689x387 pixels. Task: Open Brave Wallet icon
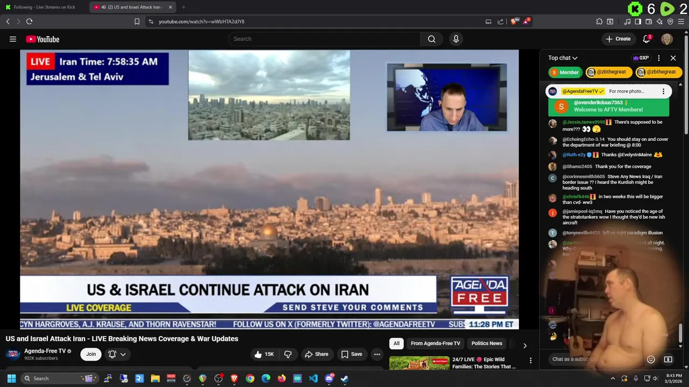(x=649, y=21)
